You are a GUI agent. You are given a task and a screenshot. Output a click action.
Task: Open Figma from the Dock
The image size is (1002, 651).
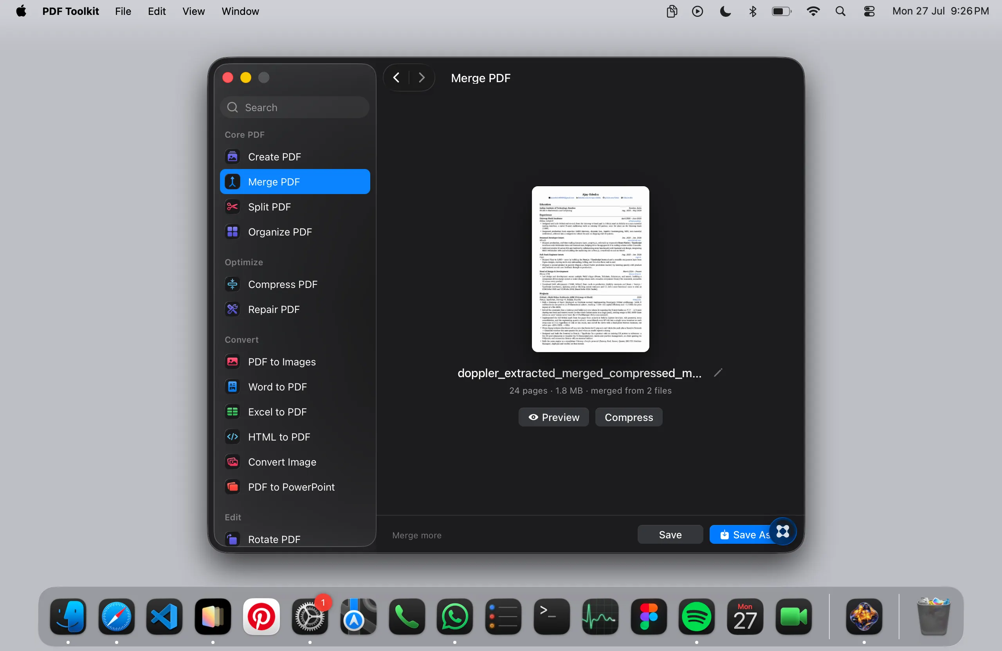[x=648, y=617]
